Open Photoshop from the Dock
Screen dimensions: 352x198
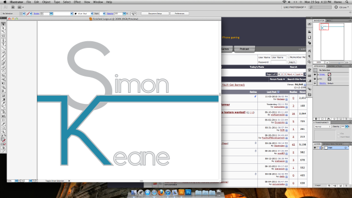click(188, 192)
